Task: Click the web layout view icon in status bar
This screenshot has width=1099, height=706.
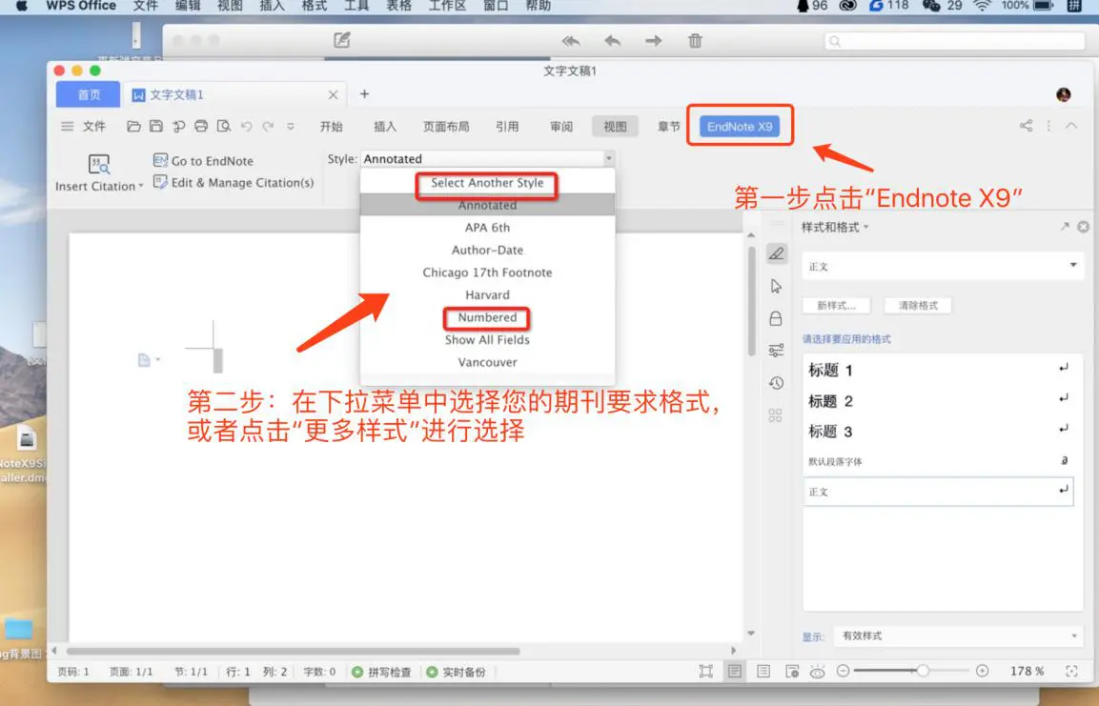Action: tap(792, 671)
